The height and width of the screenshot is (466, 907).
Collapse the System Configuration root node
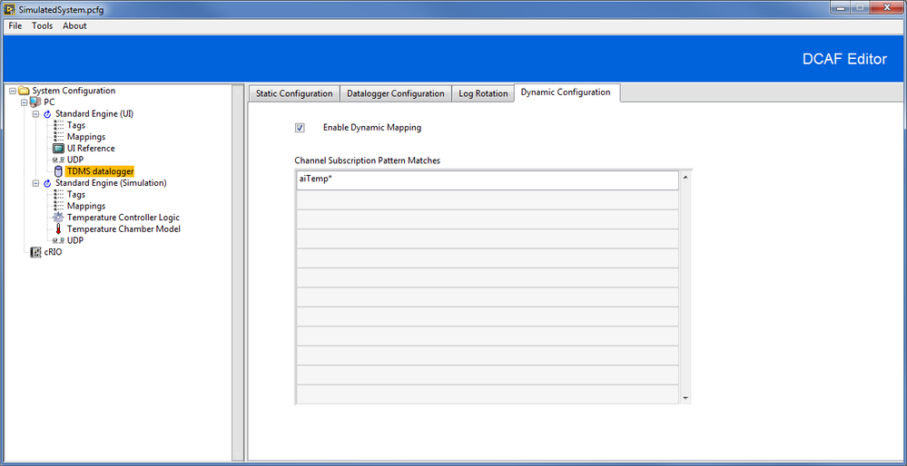12,91
